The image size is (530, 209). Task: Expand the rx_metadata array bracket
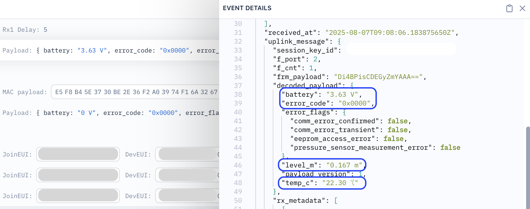point(336,201)
